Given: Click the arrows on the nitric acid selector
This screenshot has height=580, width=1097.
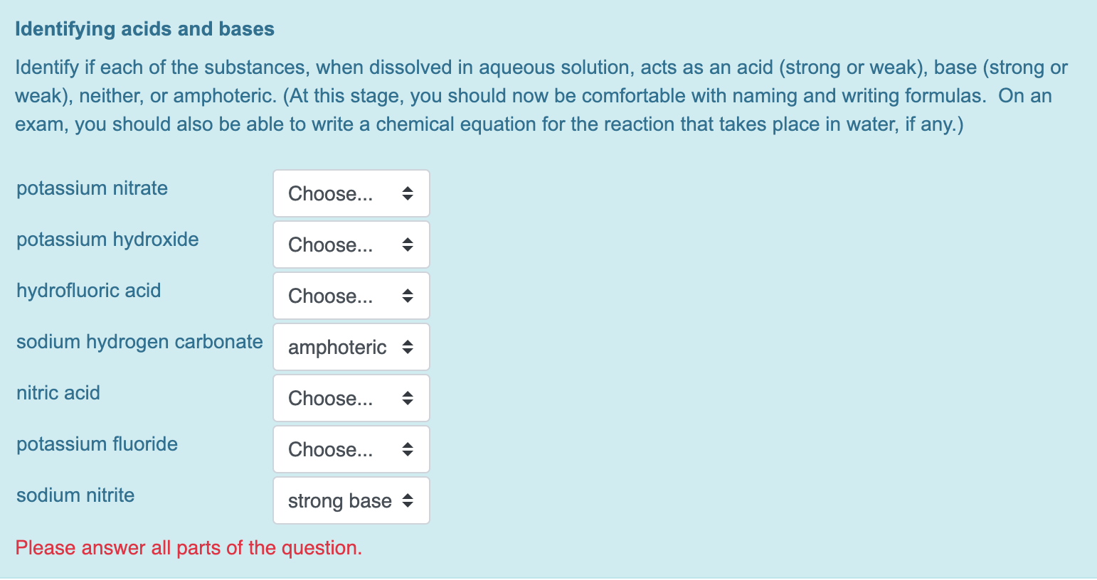Looking at the screenshot, I should click(x=407, y=398).
